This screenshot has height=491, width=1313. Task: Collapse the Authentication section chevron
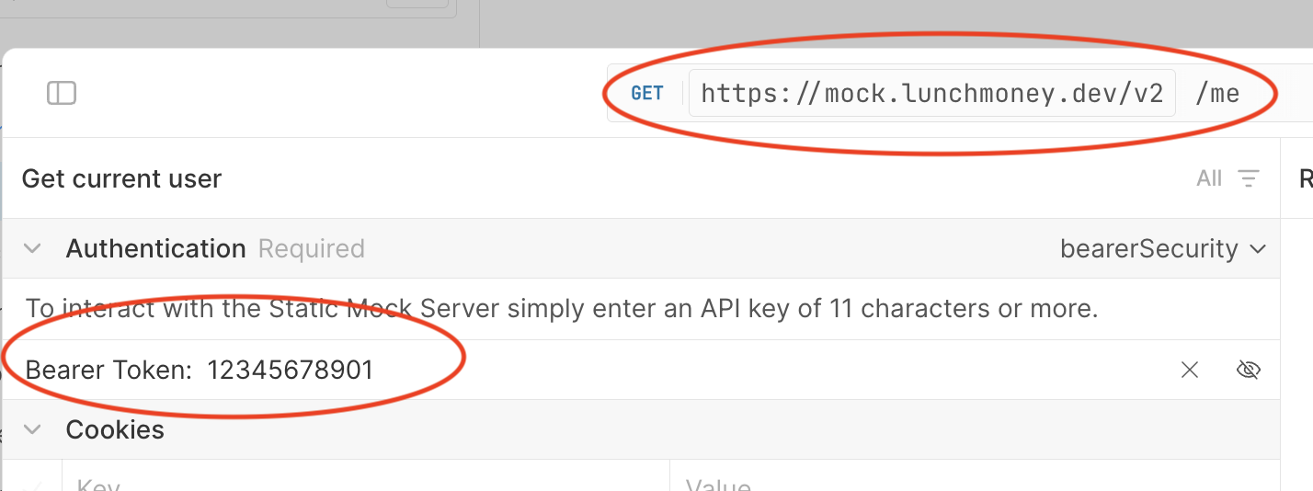click(32, 249)
